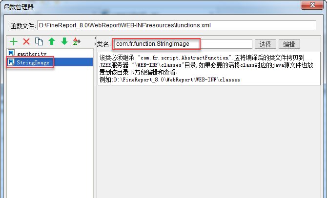This screenshot has width=327, height=198.
Task: Move the selected function down
Action: click(x=64, y=41)
